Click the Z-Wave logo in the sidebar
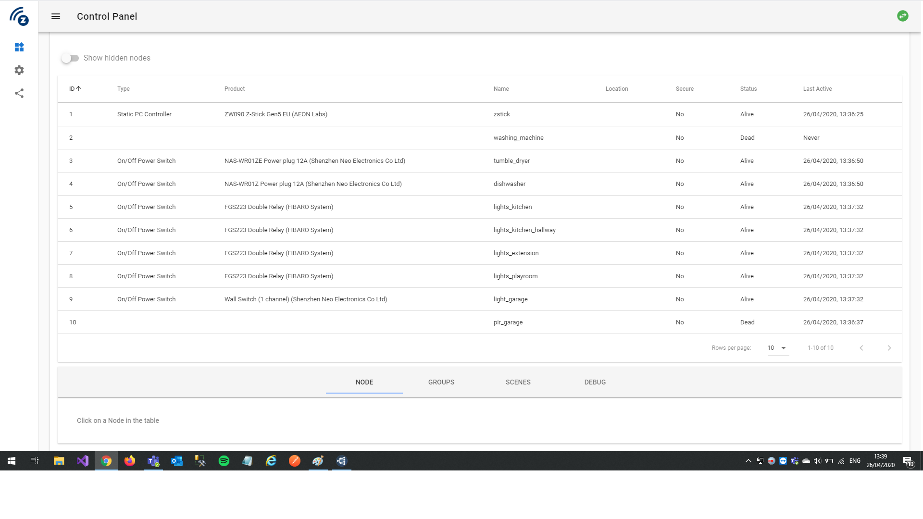The image size is (923, 519). pos(19,16)
